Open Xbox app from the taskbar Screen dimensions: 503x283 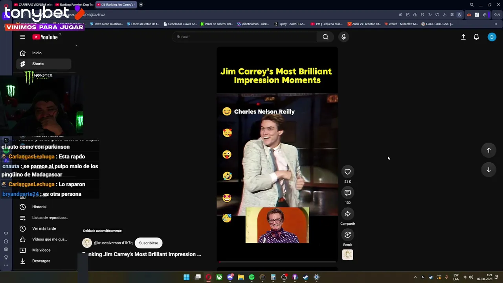219,277
